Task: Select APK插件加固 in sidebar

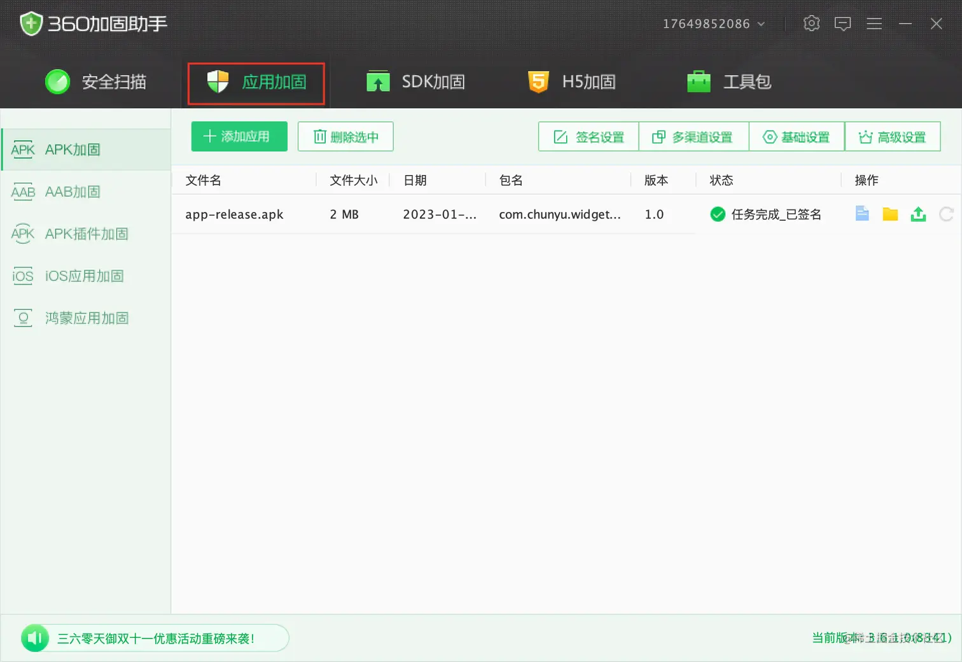Action: point(86,234)
